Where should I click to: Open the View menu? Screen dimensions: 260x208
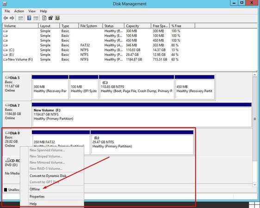point(32,11)
